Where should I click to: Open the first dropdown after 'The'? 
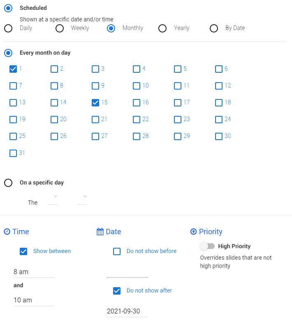tap(53, 199)
